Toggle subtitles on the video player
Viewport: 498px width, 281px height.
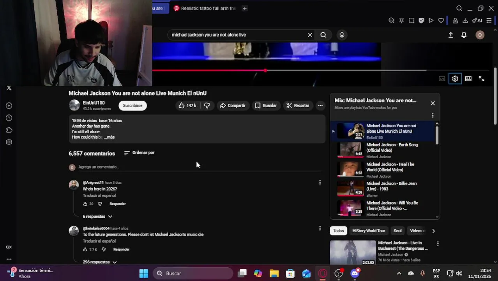[442, 78]
